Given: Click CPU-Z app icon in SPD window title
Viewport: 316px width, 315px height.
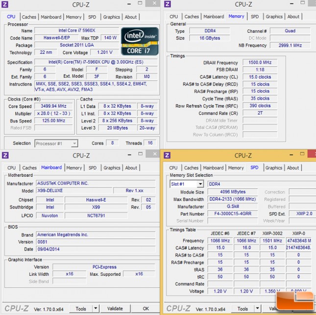Looking at the screenshot, I should [167, 155].
